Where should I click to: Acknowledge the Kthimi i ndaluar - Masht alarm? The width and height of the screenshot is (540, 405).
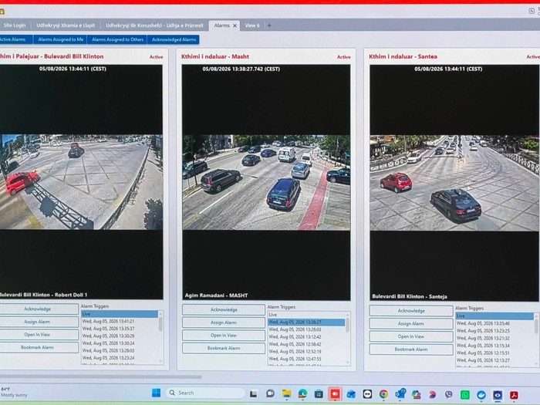[x=224, y=309]
